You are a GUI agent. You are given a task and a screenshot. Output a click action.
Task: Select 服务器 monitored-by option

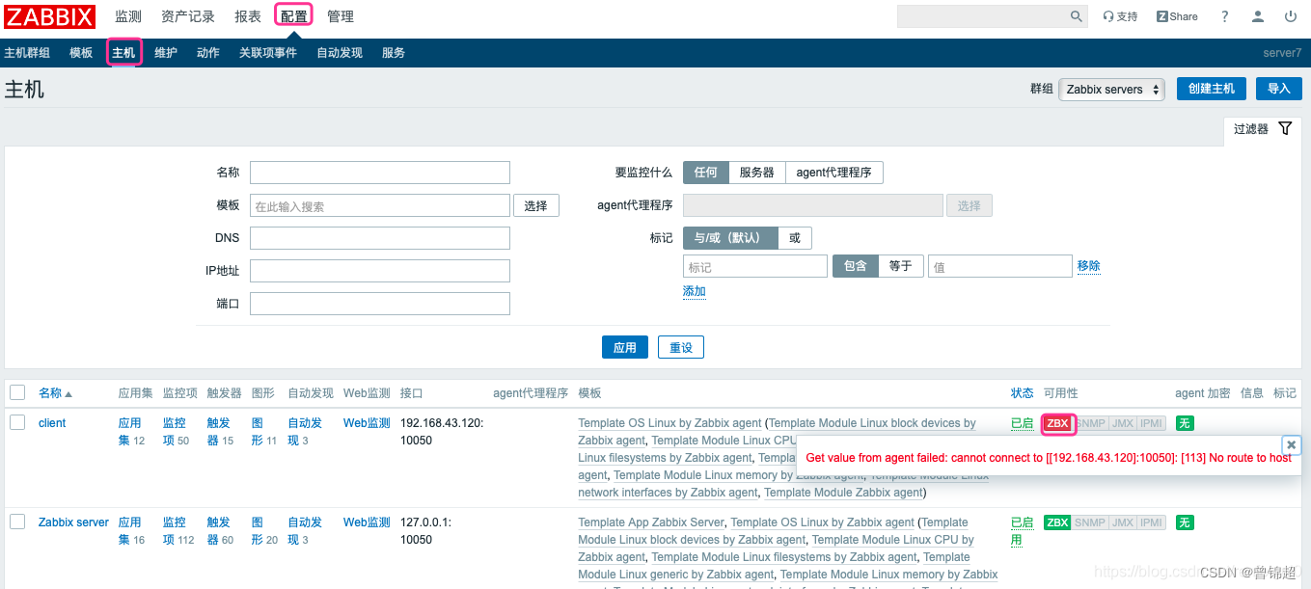757,173
